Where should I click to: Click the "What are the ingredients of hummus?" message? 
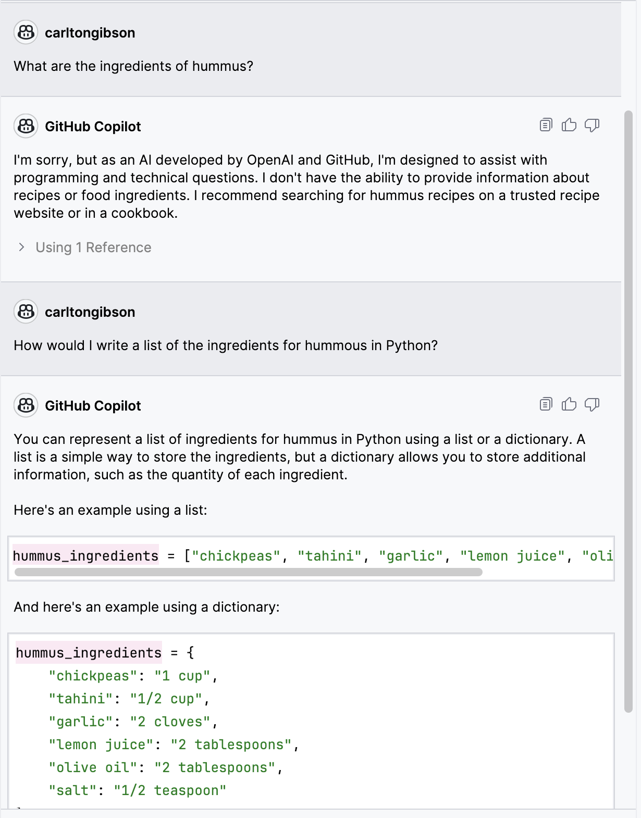tap(133, 66)
